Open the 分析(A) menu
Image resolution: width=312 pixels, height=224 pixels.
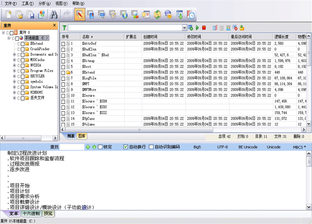[45, 3]
